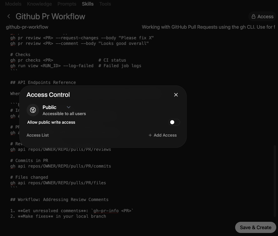Viewport: 278px width, 236px height.
Task: Click the 'Allow public write access' label
Action: point(51,122)
